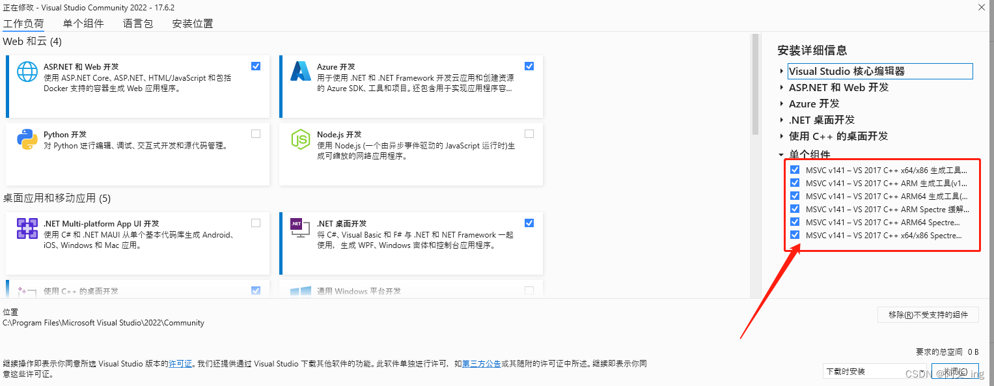
Task: Click the Node.js workload icon
Action: click(x=300, y=139)
